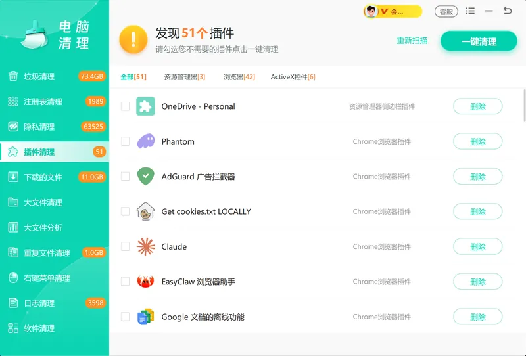The width and height of the screenshot is (526, 356).
Task: Open 下载的文件 download icon
Action: pos(13,177)
